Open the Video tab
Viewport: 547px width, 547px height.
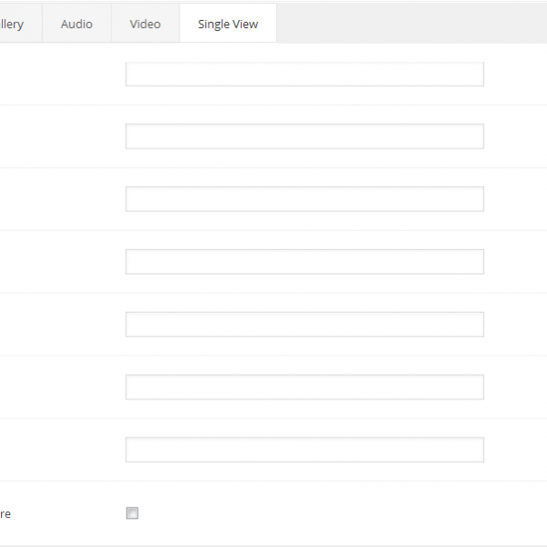145,25
